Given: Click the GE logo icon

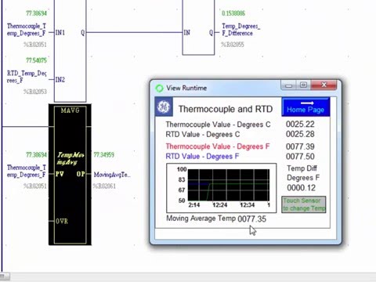Looking at the screenshot, I should [164, 107].
